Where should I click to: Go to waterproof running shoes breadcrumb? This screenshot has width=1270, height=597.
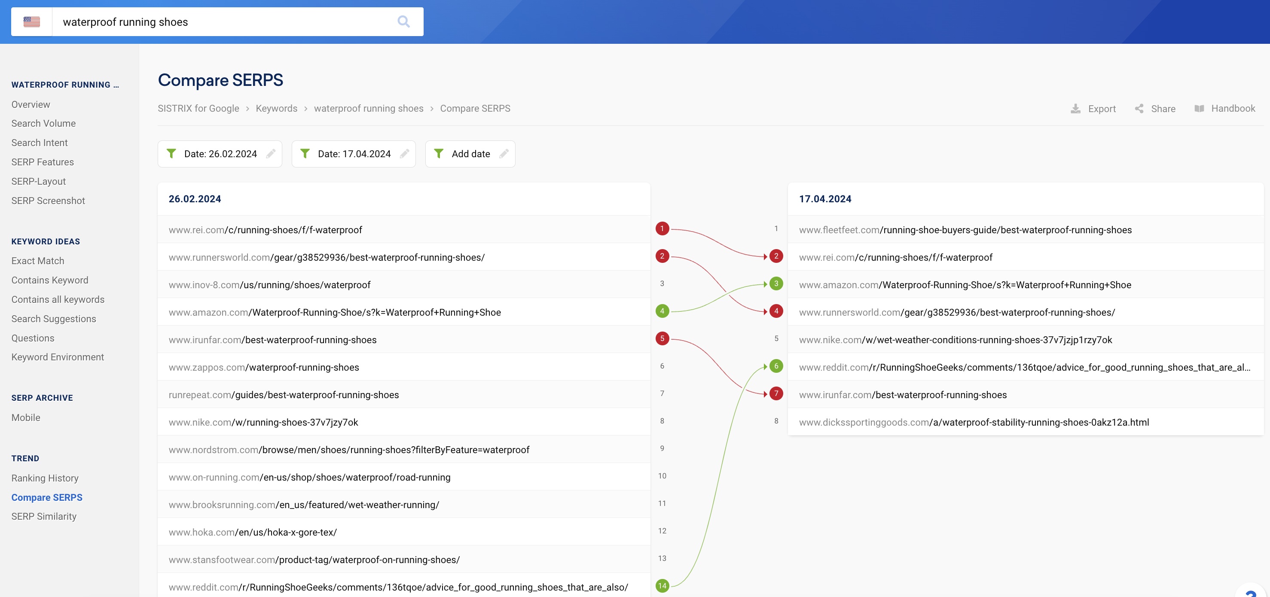coord(368,109)
